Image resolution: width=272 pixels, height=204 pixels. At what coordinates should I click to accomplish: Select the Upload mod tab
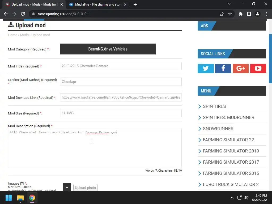tap(34, 5)
